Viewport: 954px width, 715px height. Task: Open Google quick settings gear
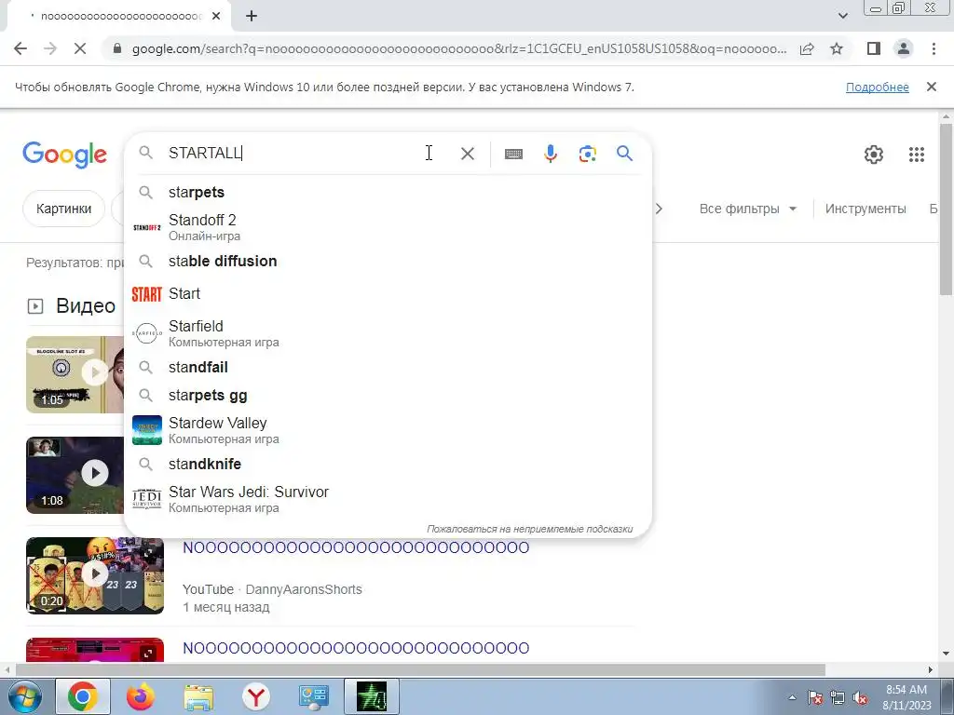tap(873, 155)
